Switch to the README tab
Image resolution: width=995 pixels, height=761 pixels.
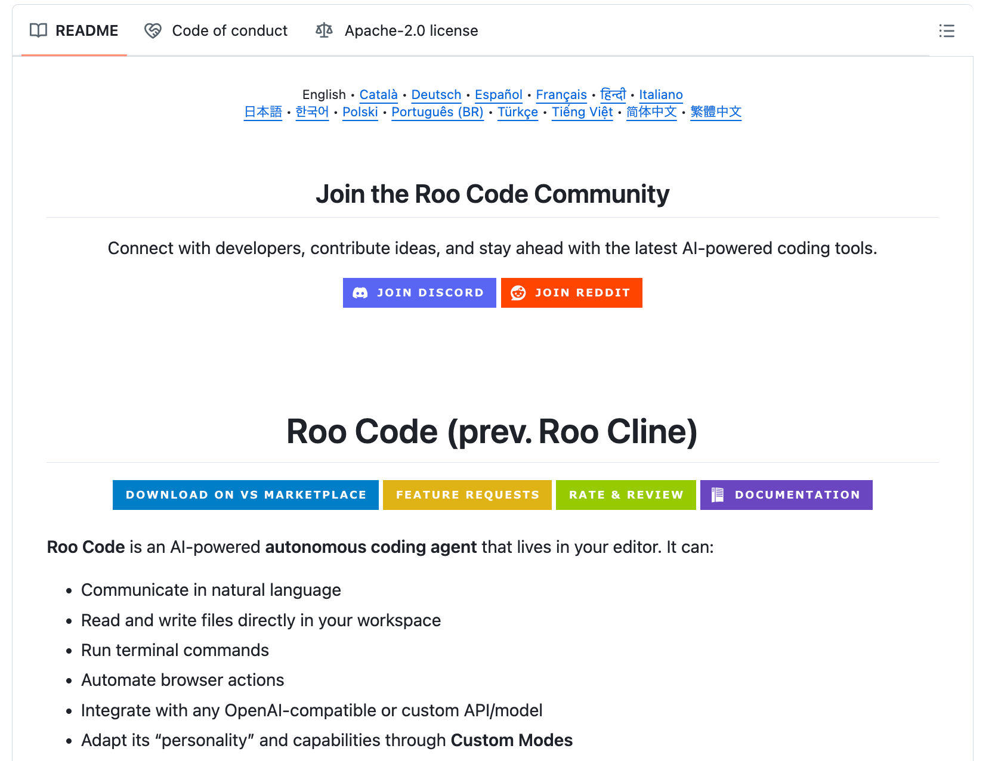point(74,31)
